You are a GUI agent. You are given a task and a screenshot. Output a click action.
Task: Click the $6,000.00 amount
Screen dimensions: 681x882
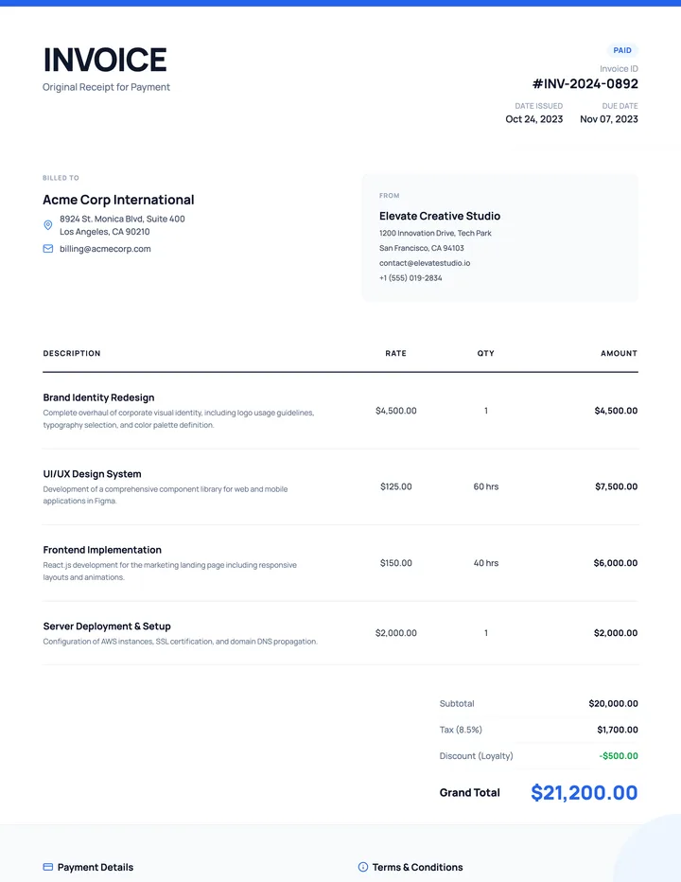[616, 563]
